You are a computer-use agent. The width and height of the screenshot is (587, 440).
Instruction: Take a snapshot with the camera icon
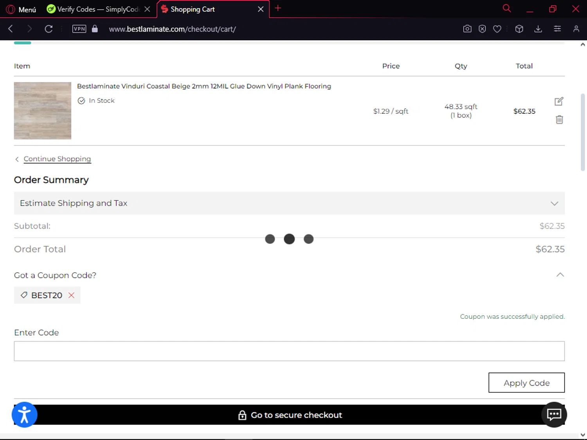click(467, 29)
